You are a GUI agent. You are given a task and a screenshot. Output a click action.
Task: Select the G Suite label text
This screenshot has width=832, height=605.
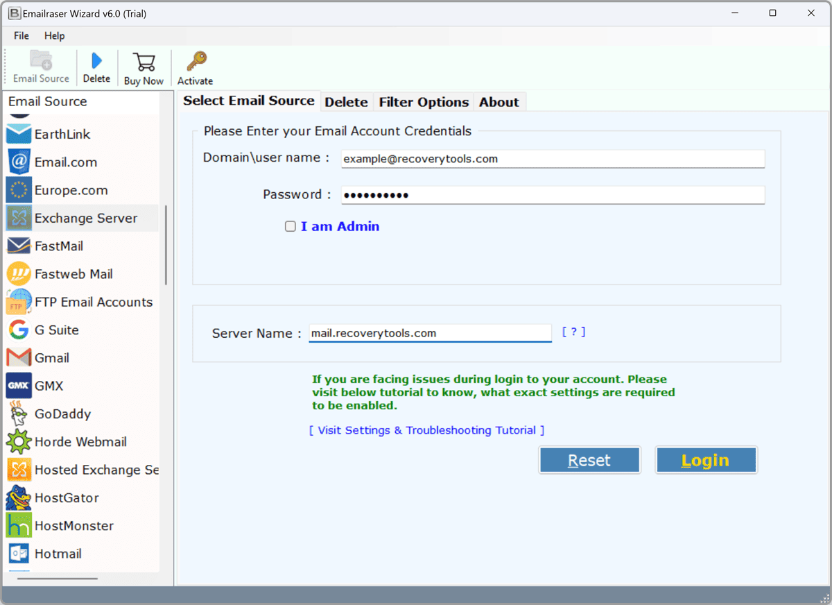coord(57,330)
